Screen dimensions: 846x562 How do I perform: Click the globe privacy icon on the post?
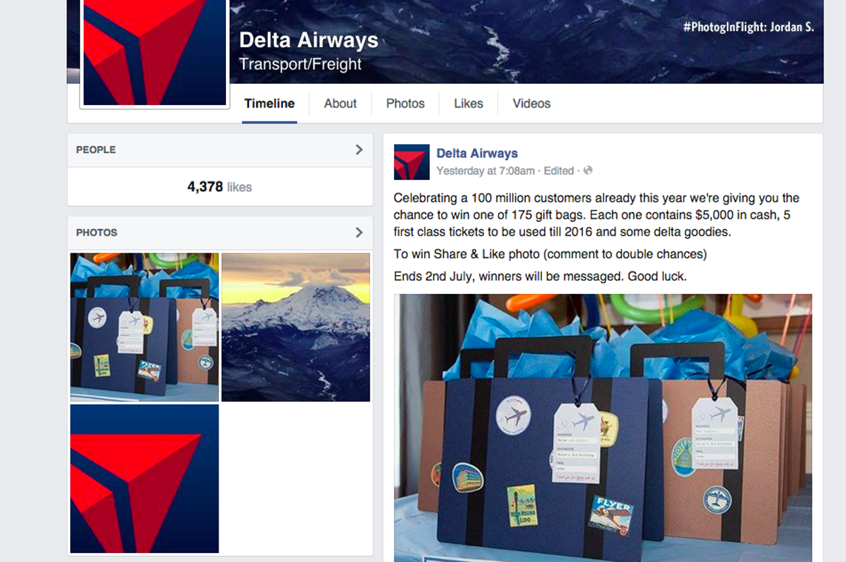point(588,171)
